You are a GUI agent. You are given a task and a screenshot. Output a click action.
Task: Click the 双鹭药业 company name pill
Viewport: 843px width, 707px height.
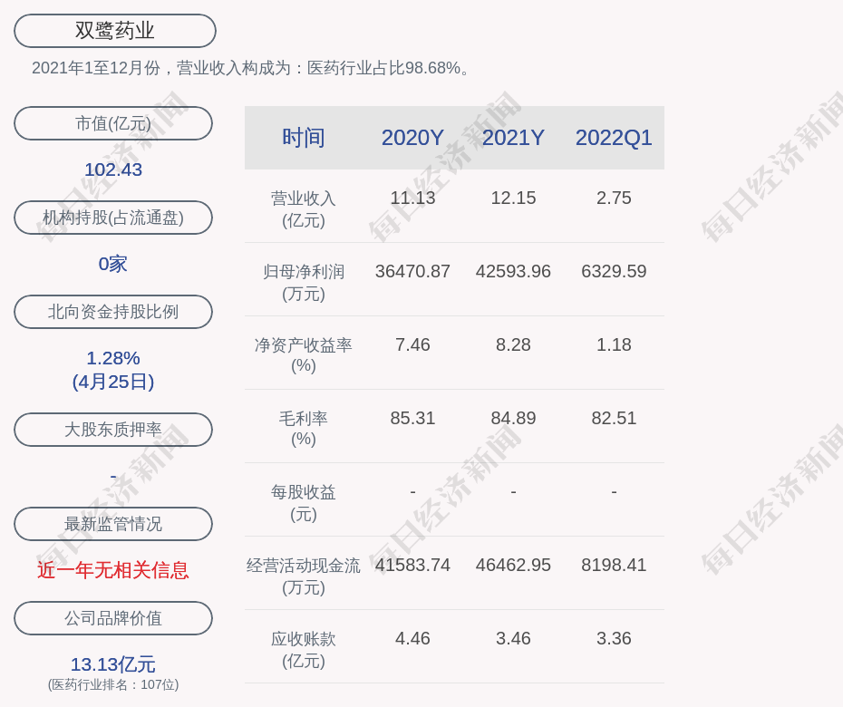pos(114,31)
